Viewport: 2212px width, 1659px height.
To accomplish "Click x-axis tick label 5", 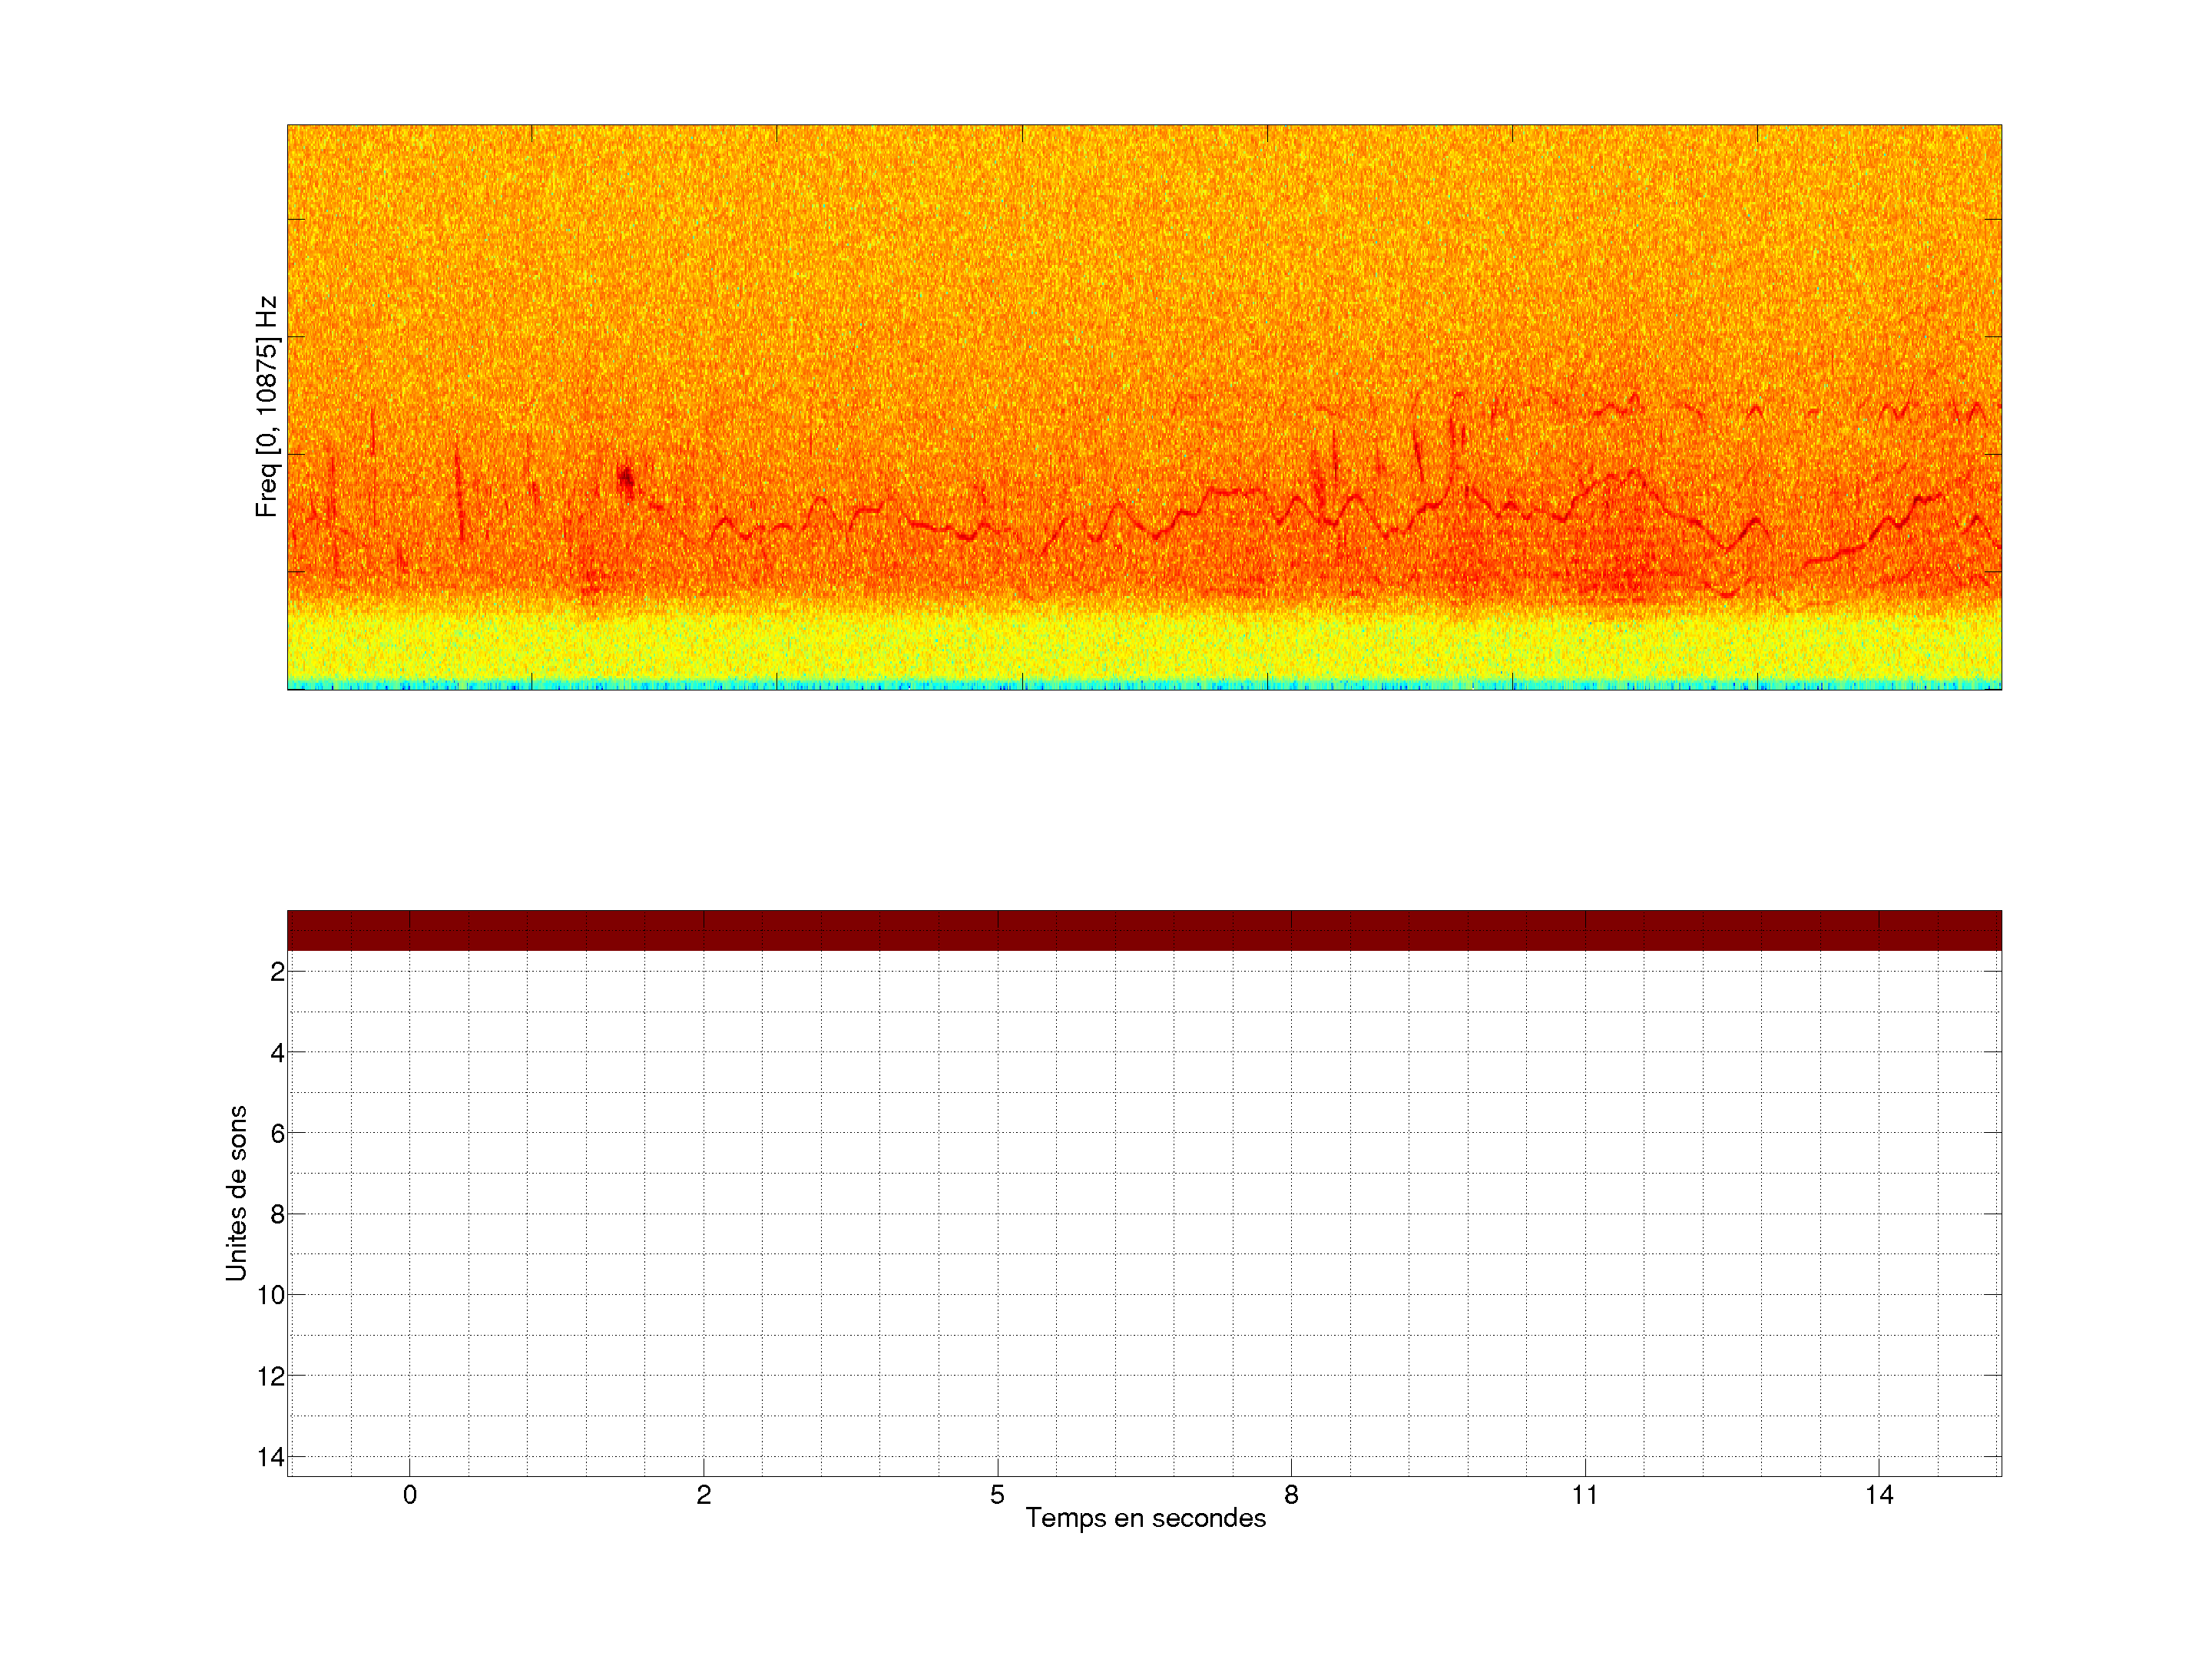I will point(997,1495).
